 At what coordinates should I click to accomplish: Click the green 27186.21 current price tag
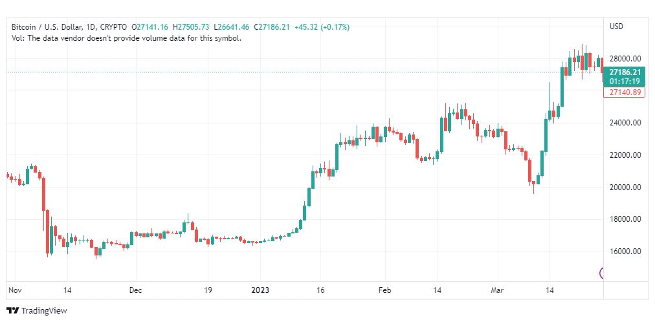click(x=625, y=72)
